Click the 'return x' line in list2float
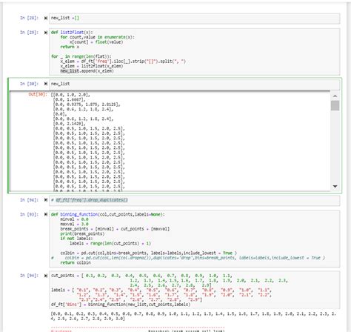 [70, 47]
